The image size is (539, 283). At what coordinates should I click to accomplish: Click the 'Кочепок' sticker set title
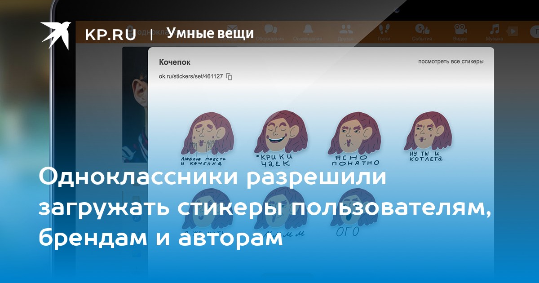point(175,62)
